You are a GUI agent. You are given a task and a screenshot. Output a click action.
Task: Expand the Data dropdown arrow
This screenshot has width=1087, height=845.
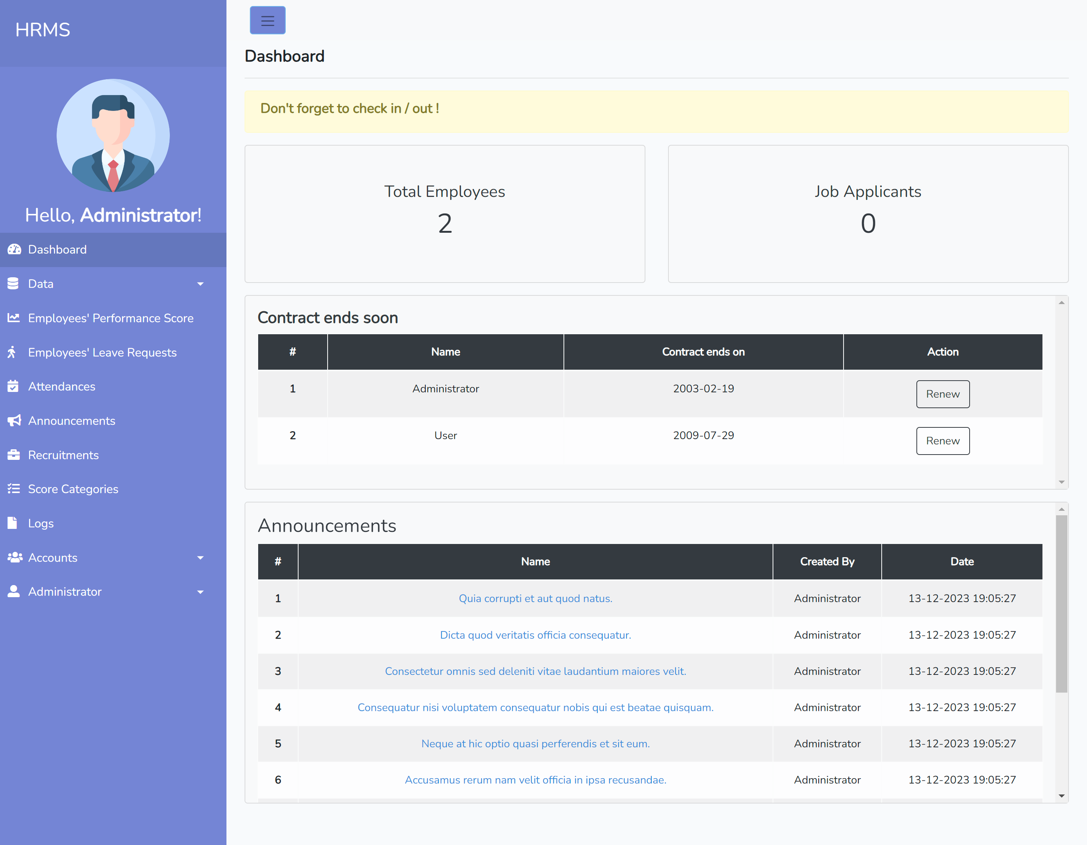(x=200, y=284)
